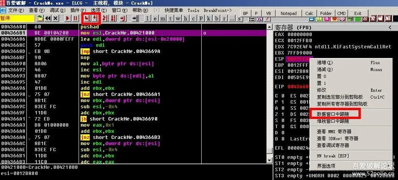Click the Execute Till Return icon

click(123, 18)
